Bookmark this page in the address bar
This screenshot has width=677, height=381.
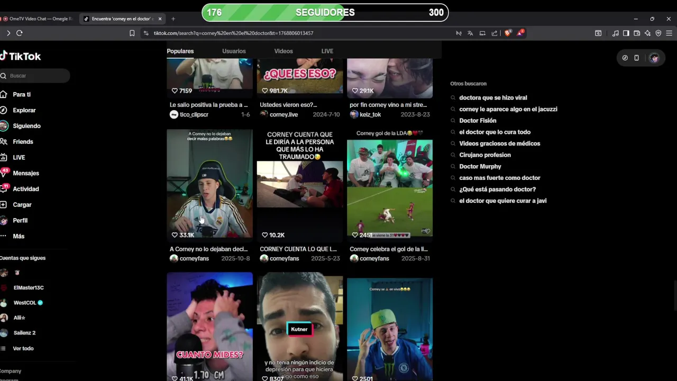[x=132, y=33]
